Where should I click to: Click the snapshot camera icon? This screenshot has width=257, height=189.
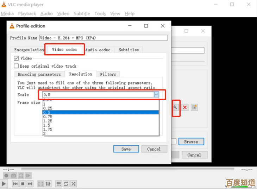pyautogui.click(x=13, y=175)
